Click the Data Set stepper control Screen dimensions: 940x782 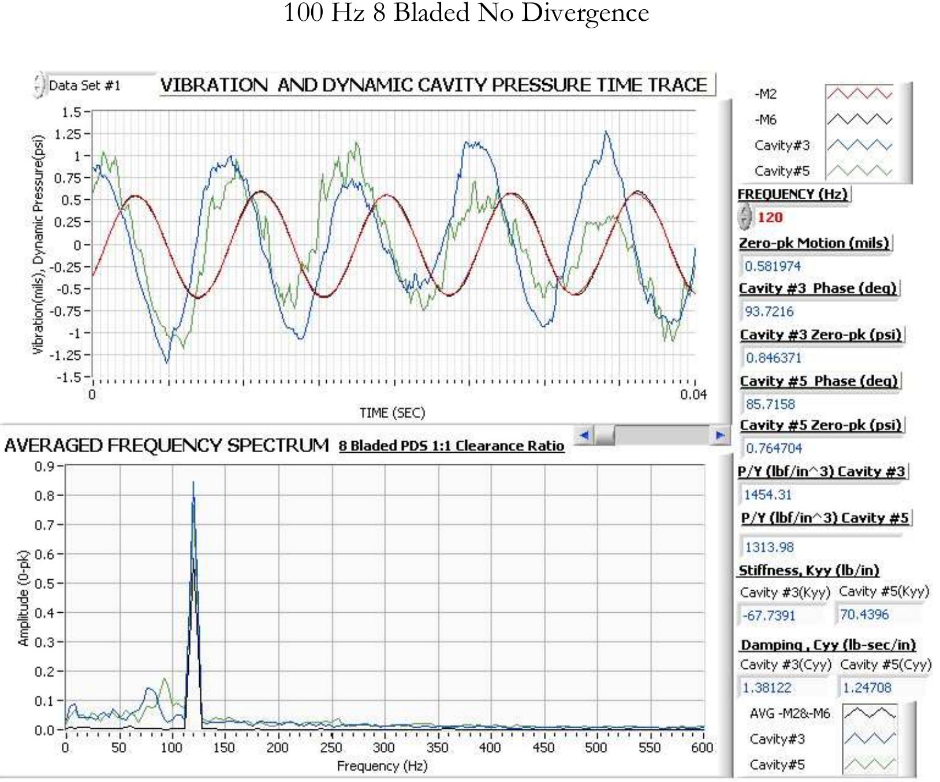[39, 85]
